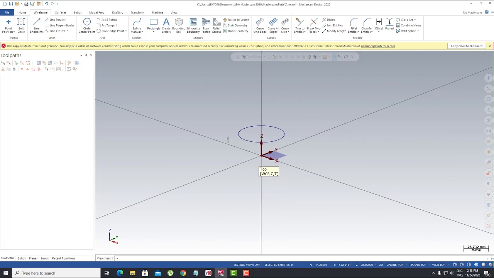
Task: Choose the Rectangle shape tool
Action: 154,25
